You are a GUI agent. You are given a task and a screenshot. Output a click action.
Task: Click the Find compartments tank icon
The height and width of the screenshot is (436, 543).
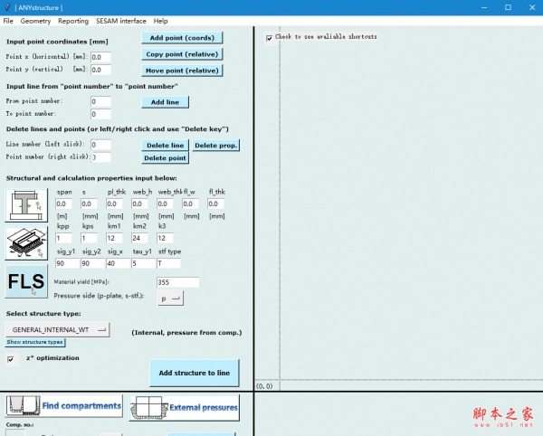pyautogui.click(x=23, y=405)
